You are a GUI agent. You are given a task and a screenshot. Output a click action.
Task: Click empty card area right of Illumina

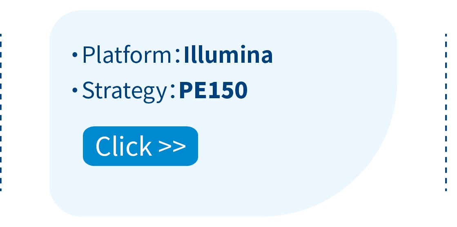tap(332, 55)
